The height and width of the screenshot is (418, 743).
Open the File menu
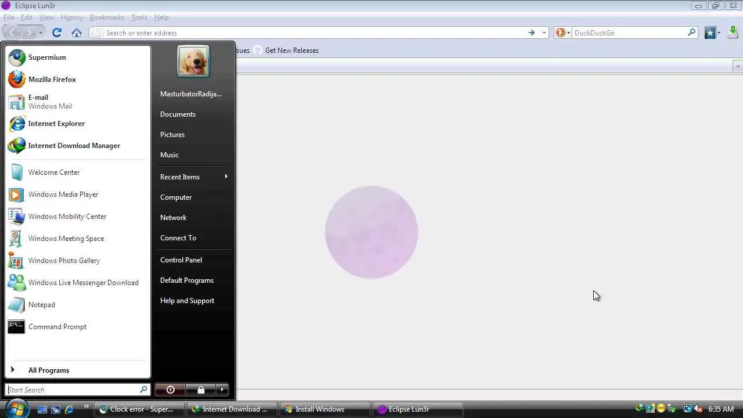pos(9,17)
